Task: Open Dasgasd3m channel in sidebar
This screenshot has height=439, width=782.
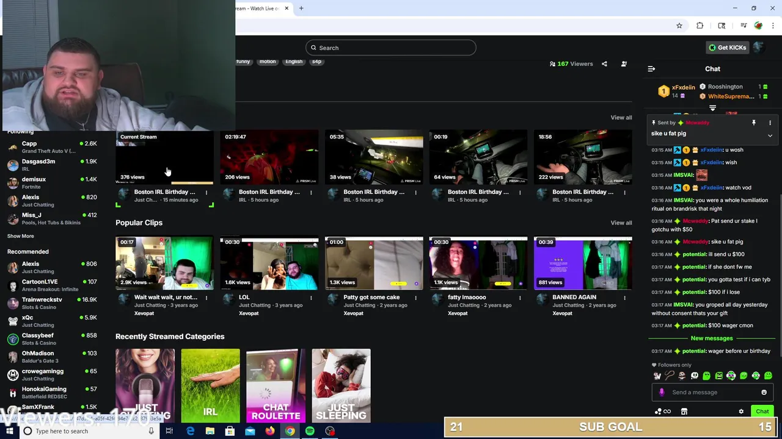Action: tap(52, 165)
